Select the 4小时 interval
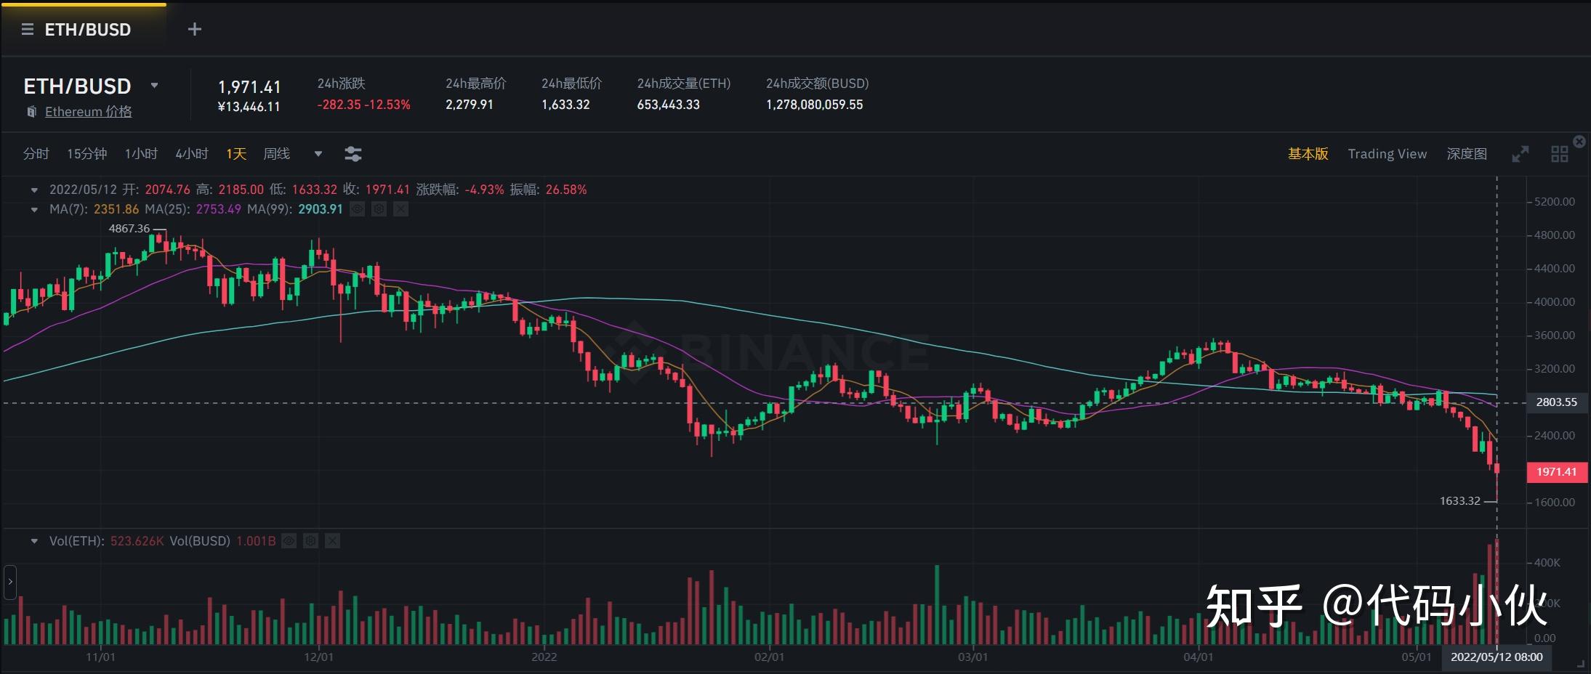This screenshot has height=674, width=1591. click(x=192, y=154)
